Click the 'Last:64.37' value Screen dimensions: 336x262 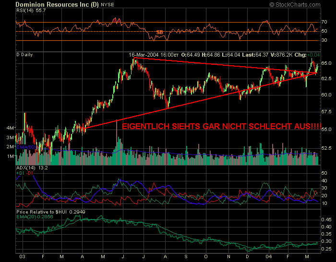pos(255,55)
